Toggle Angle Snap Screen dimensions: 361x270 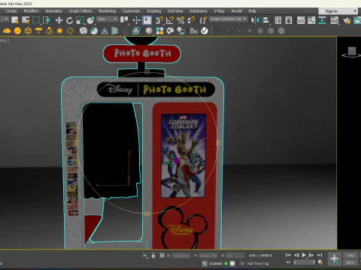[170, 20]
